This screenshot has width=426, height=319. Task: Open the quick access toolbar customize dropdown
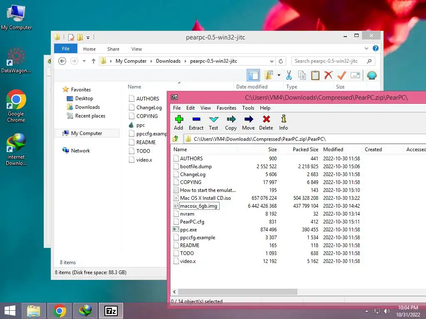(x=88, y=38)
